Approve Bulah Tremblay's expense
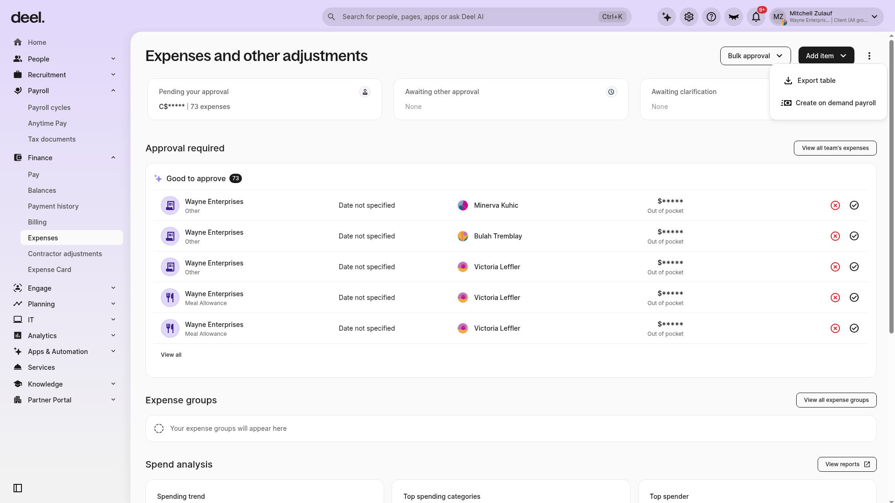Image resolution: width=895 pixels, height=503 pixels. pyautogui.click(x=854, y=236)
